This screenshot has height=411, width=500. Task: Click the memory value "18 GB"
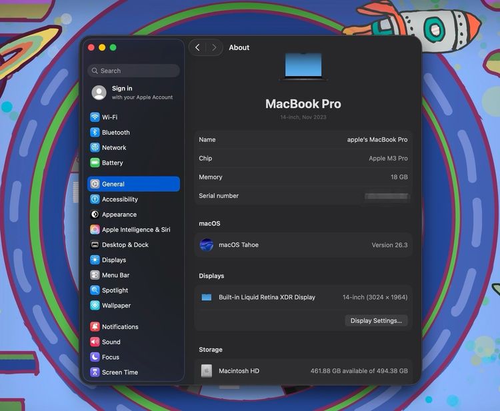(399, 177)
